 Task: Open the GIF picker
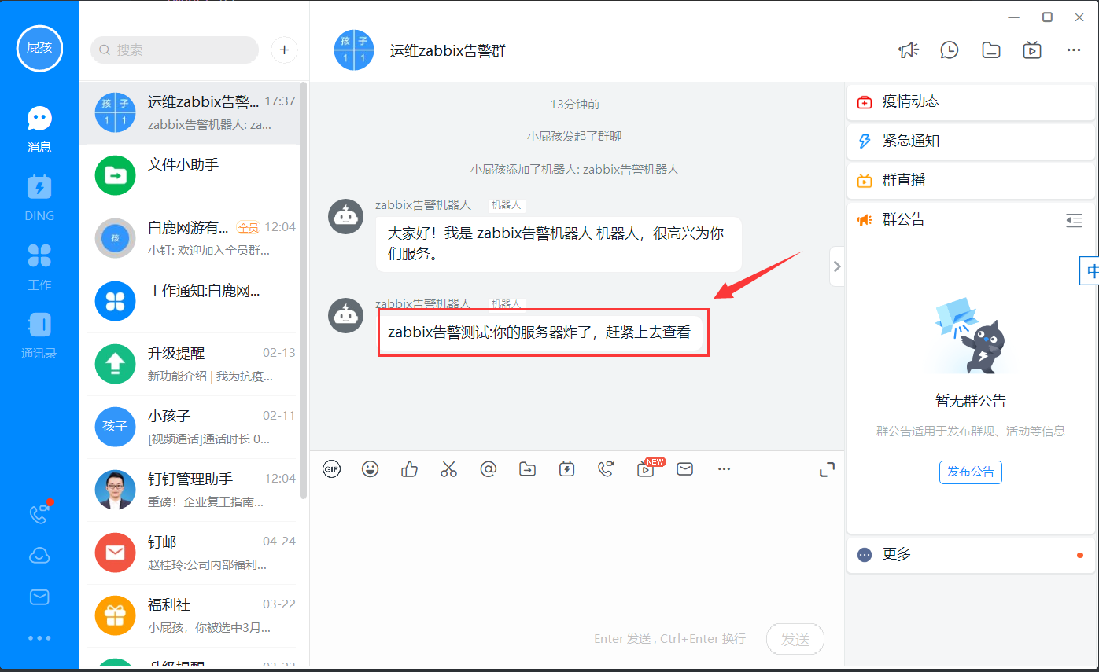pos(332,469)
